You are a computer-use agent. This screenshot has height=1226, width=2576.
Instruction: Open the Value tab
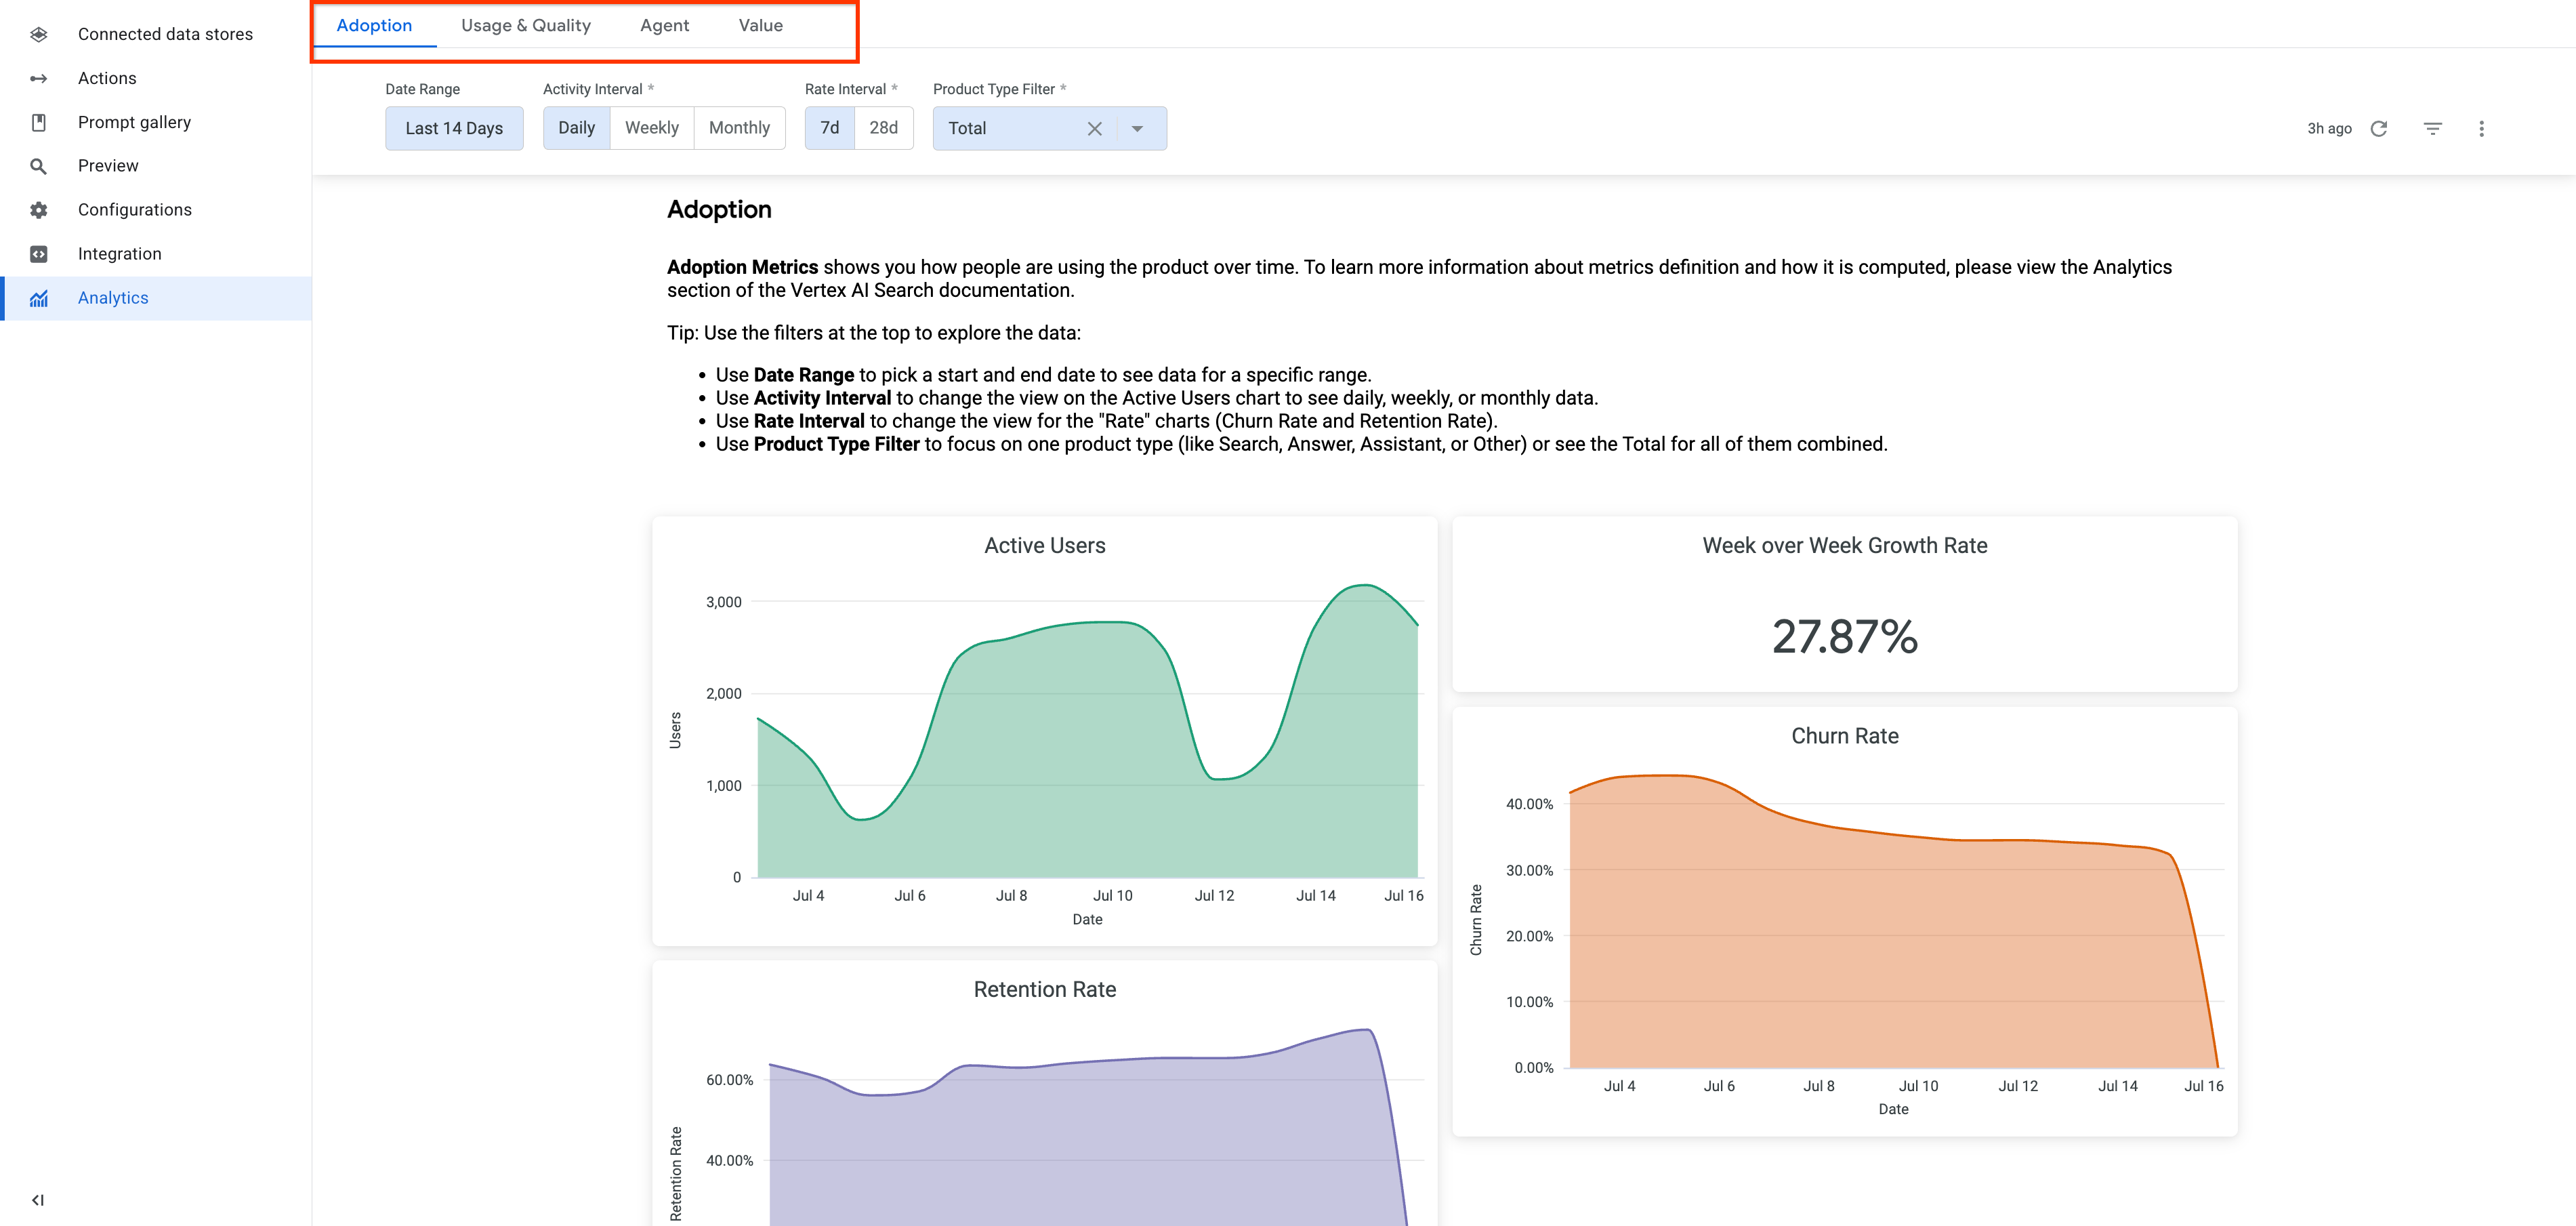(760, 25)
